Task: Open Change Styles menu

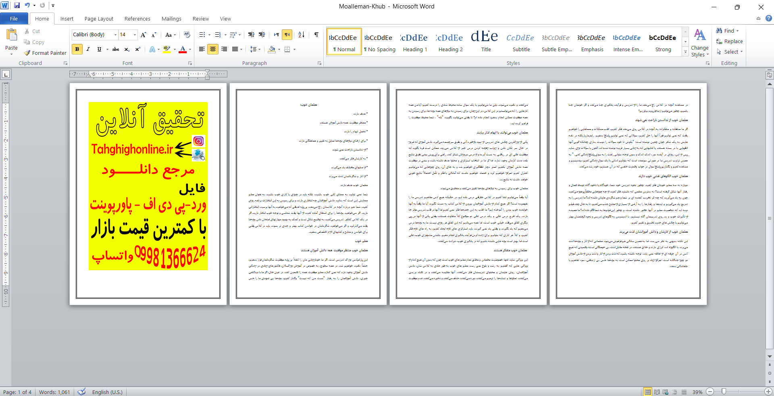Action: [x=699, y=43]
